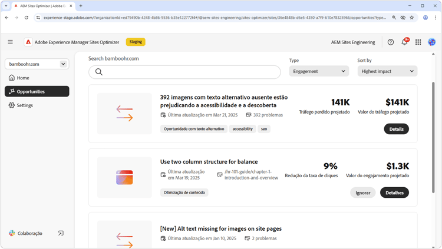Image resolution: width=442 pixels, height=249 pixels.
Task: Open the bamboohr.com site selector dropdown
Action: [x=37, y=64]
